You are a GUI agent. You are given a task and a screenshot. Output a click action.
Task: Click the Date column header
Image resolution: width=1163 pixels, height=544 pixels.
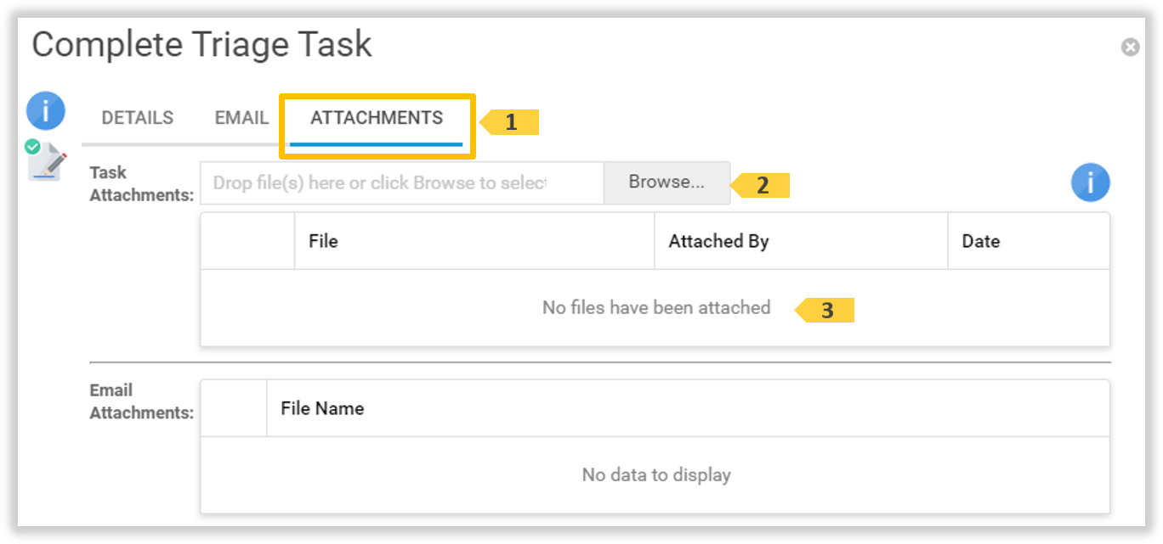pyautogui.click(x=980, y=241)
